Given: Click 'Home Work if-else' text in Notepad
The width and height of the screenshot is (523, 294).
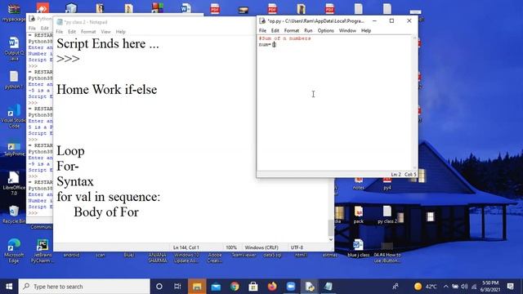Looking at the screenshot, I should 107,89.
